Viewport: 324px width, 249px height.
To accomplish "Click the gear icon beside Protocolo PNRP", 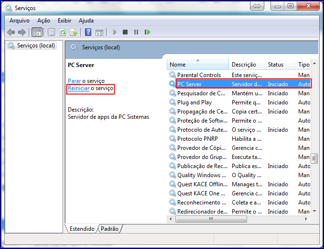I will click(172, 138).
